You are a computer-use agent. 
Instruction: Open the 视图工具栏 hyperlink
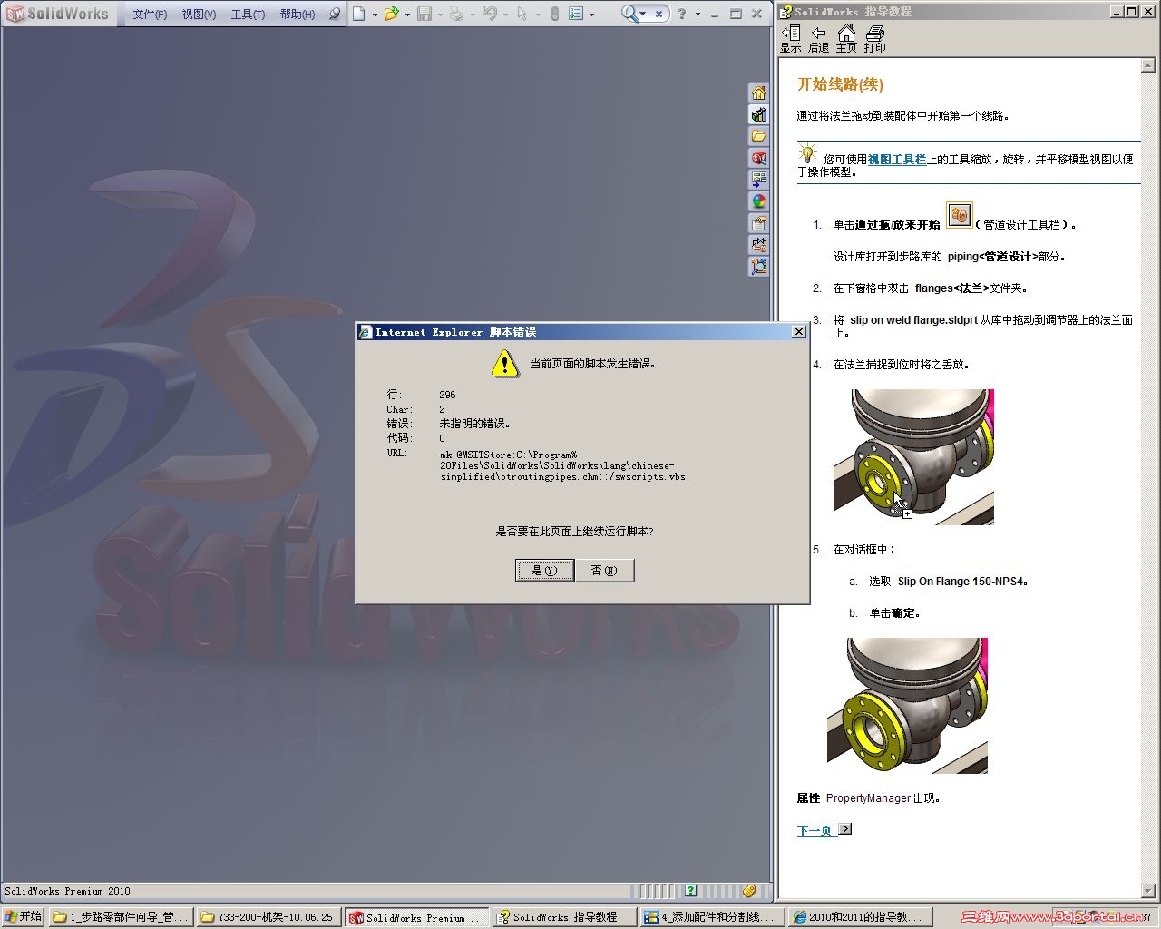pos(897,160)
